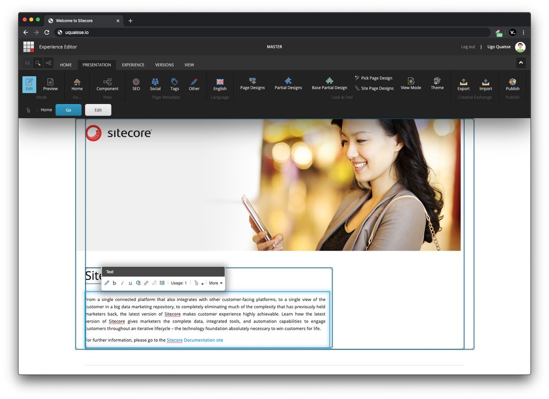
Task: Click the pencil edit icon in Text toolbar
Action: click(107, 283)
